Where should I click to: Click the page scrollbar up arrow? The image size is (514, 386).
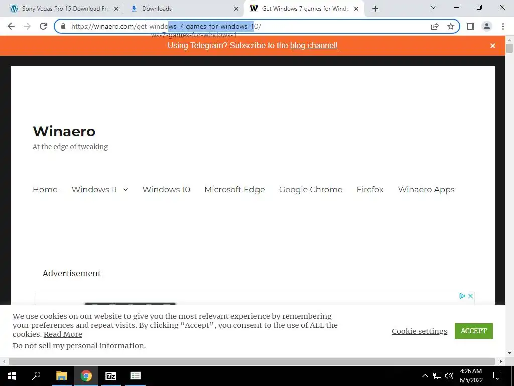[x=509, y=40]
